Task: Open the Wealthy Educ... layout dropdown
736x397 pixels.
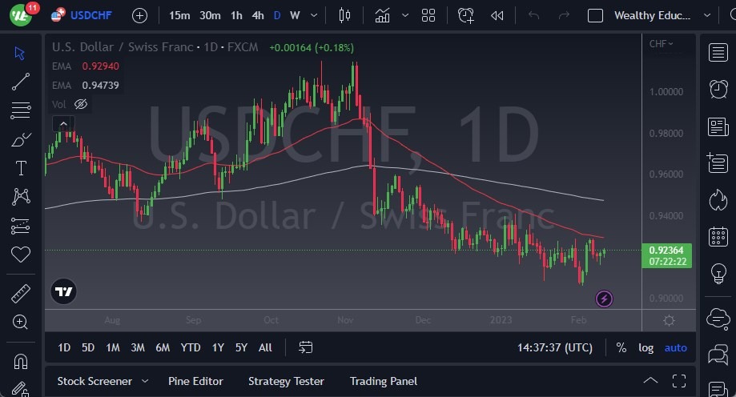Action: [x=707, y=15]
